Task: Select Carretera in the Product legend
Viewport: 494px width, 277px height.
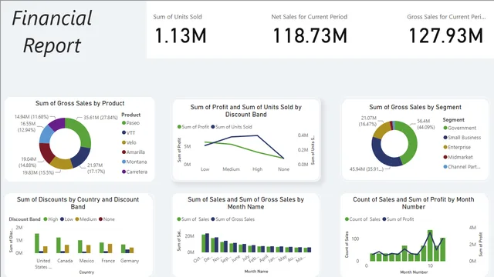Action: point(135,172)
